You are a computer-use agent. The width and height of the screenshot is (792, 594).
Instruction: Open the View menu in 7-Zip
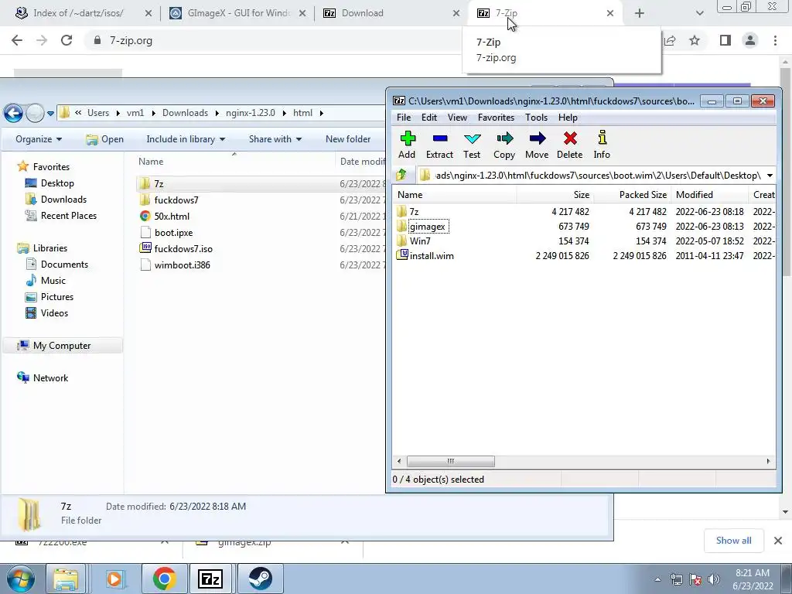[457, 118]
